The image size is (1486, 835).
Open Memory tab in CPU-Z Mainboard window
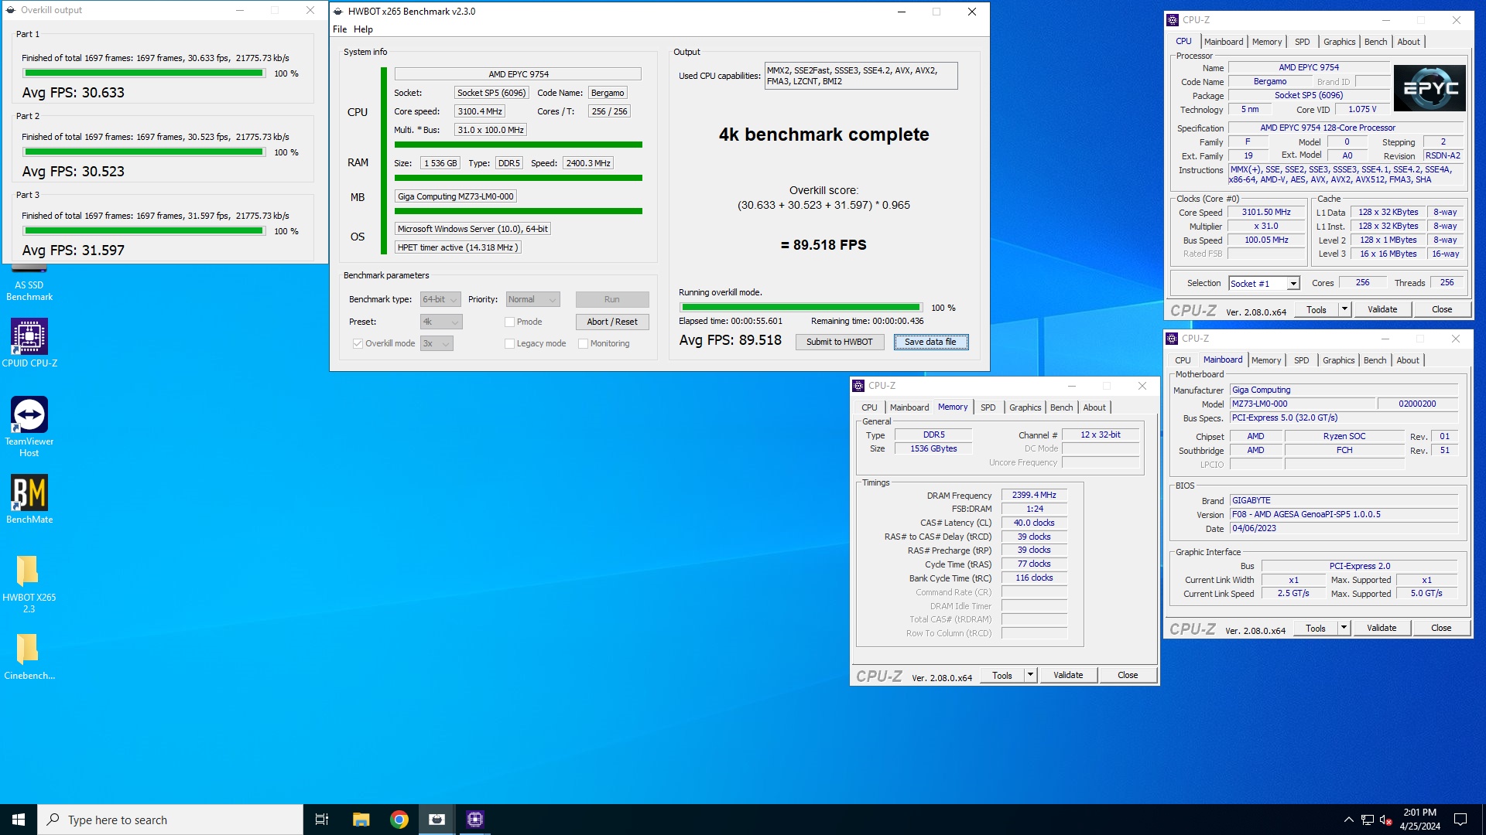pyautogui.click(x=1265, y=360)
